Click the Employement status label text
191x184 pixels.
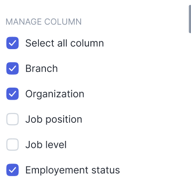pos(73,170)
